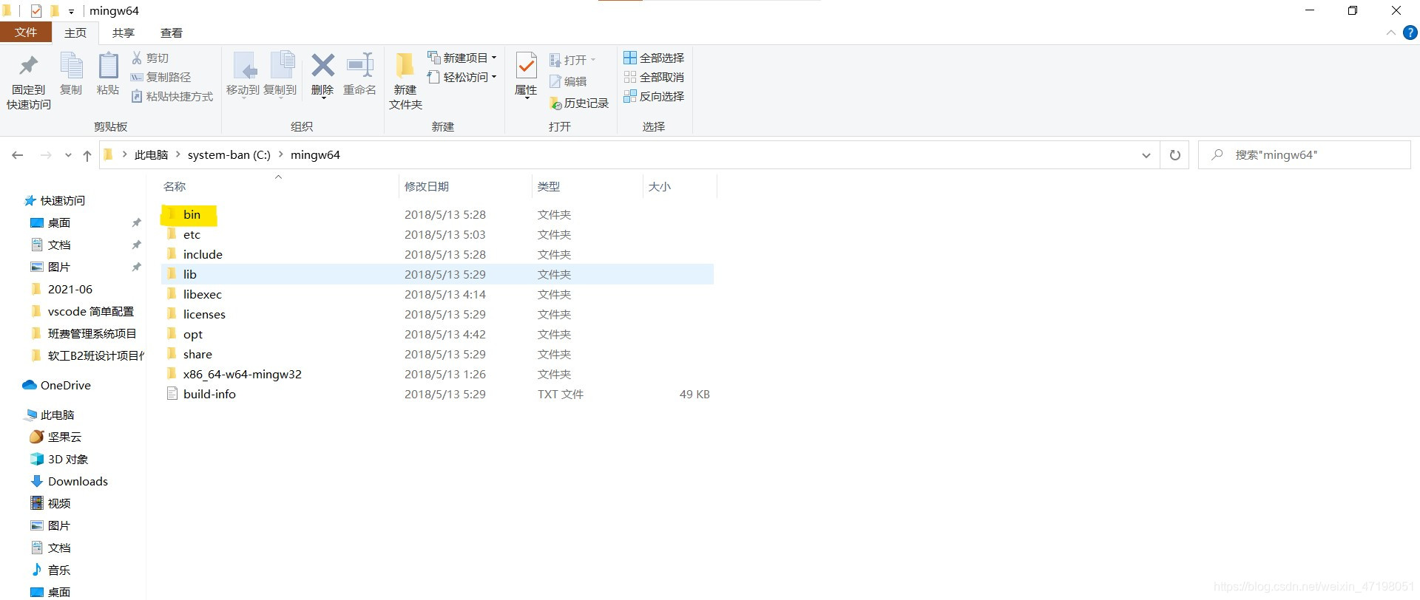Open the Customize Quick Access Toolbar dropdown
The height and width of the screenshot is (600, 1420).
tap(72, 11)
